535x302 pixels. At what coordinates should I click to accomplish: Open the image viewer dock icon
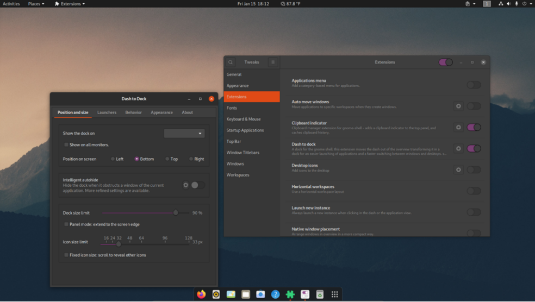coord(231,294)
